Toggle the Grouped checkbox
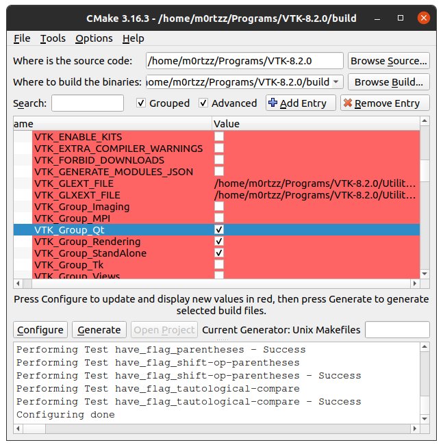 [x=141, y=103]
